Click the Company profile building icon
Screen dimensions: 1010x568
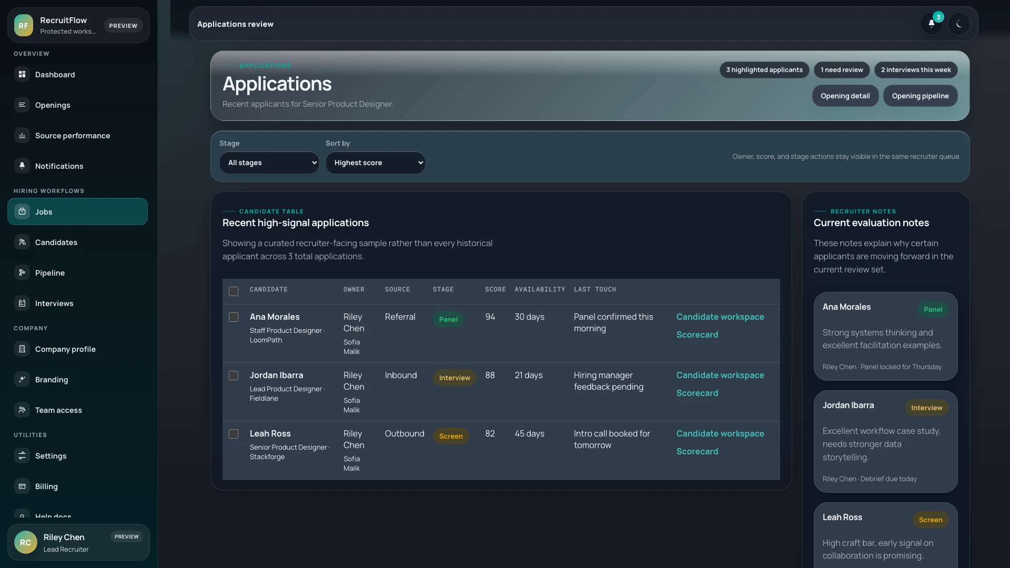(x=22, y=349)
